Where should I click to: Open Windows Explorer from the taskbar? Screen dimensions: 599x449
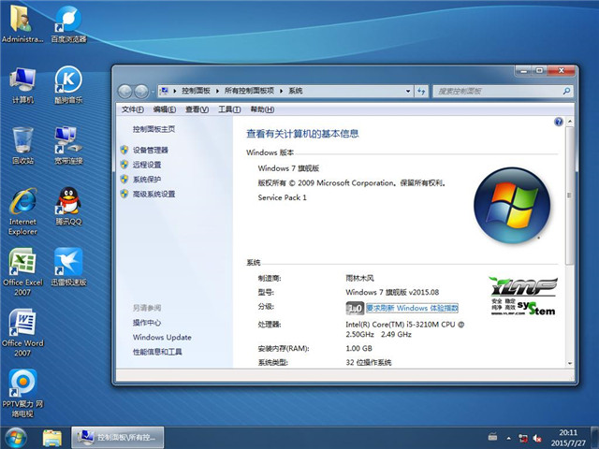tap(52, 438)
